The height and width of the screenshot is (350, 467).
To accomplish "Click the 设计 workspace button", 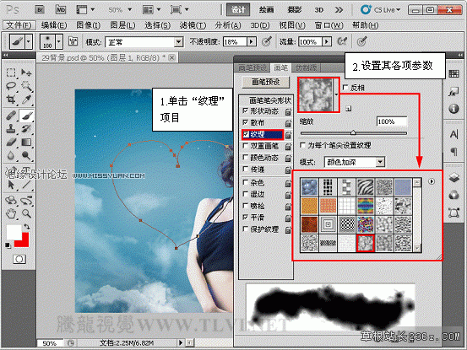I will [238, 10].
